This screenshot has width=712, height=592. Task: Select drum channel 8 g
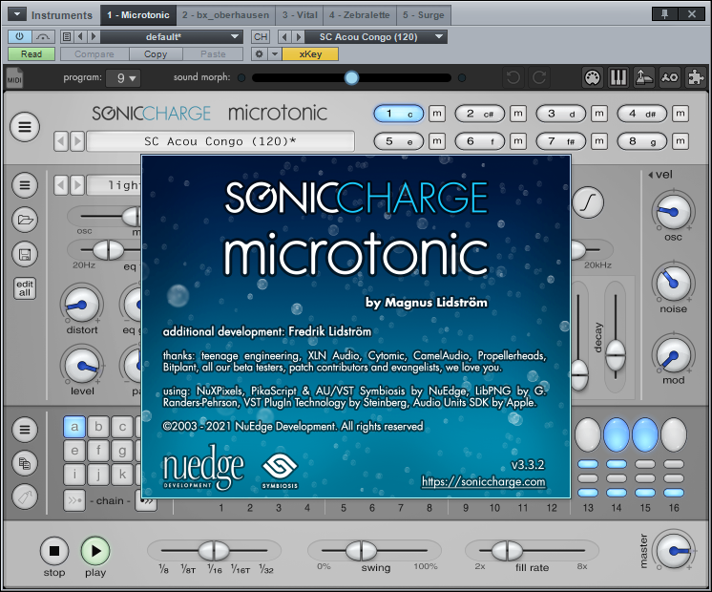[x=641, y=141]
